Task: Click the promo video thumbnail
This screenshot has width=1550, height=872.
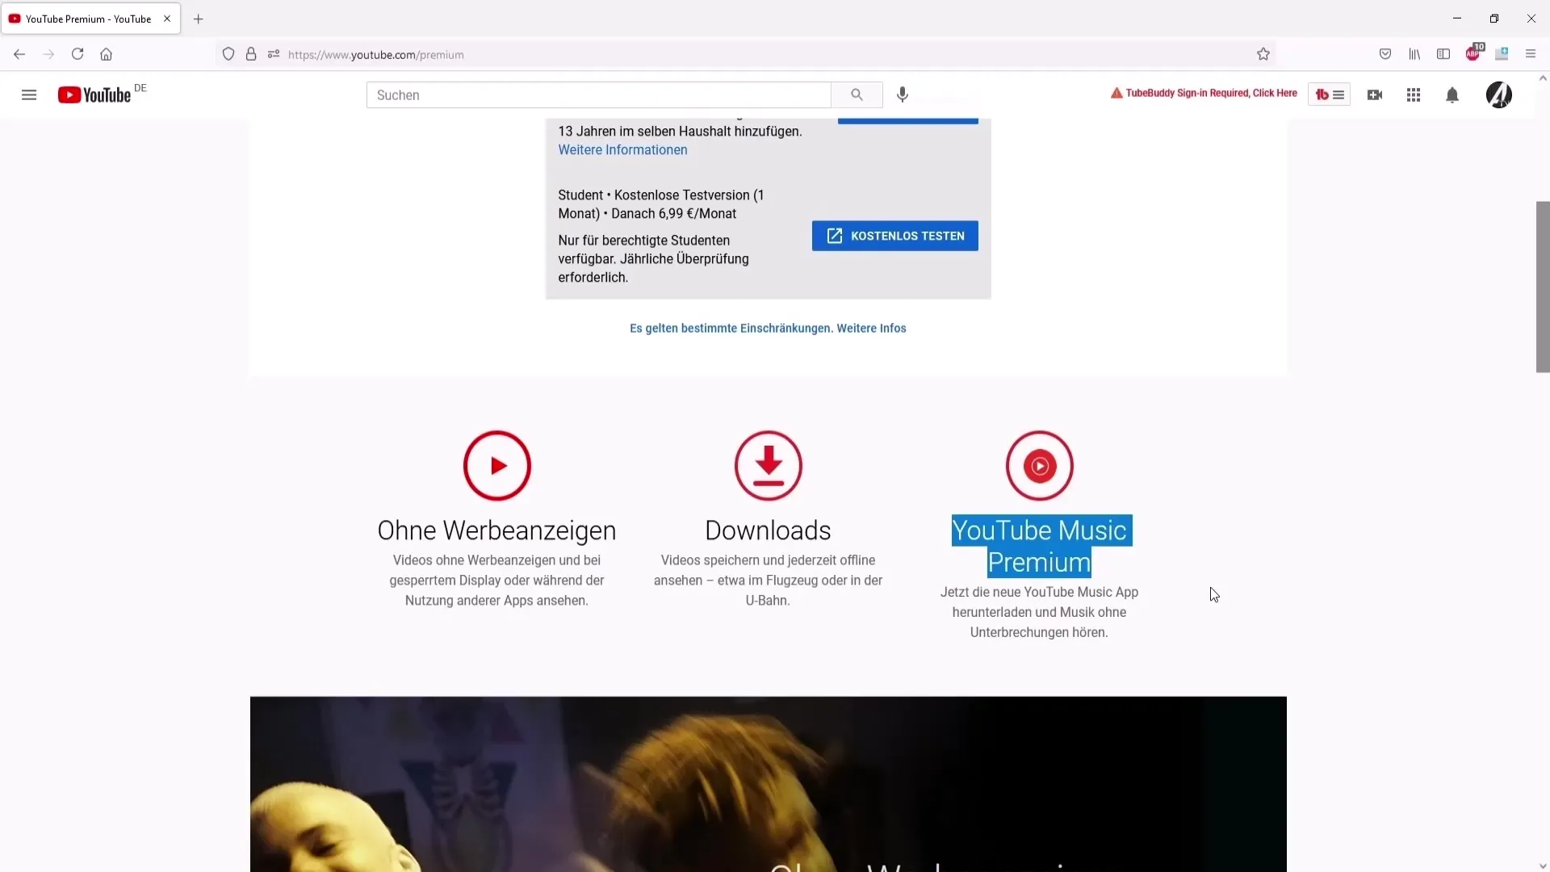Action: click(x=769, y=784)
